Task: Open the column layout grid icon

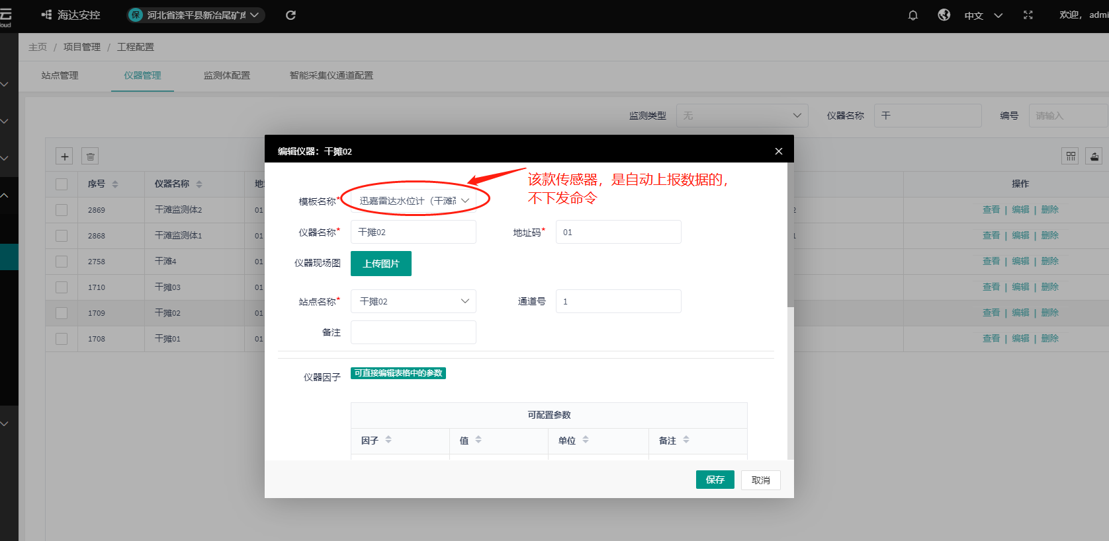Action: coord(1071,157)
